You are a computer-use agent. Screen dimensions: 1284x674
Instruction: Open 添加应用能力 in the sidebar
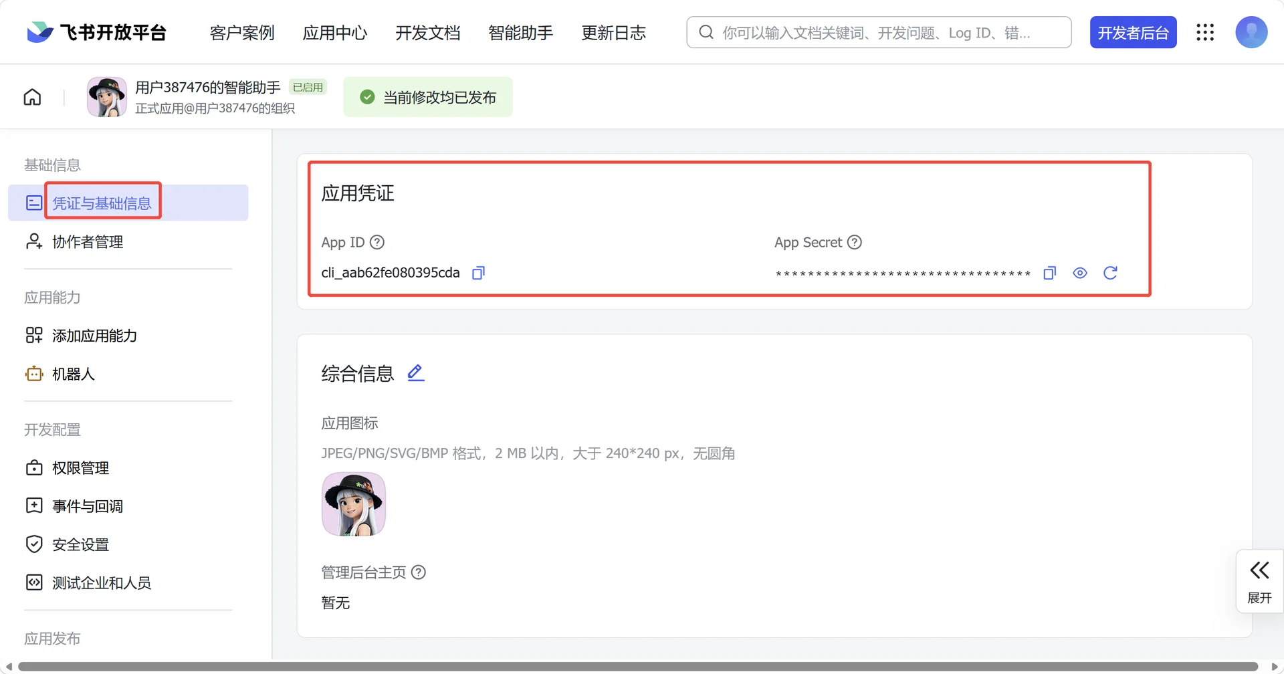coord(94,335)
